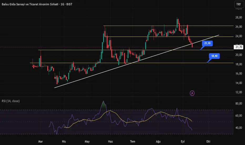Click the 28,00 price axis label
245x145 pixels.
click(x=239, y=17)
